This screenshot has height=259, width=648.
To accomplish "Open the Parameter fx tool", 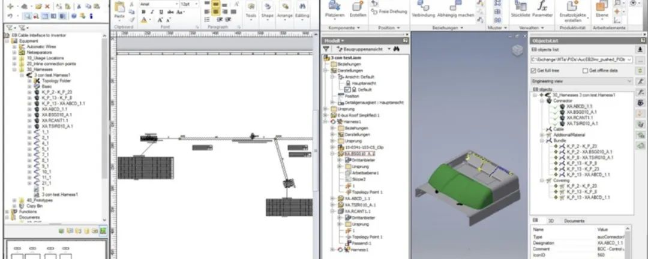I will pos(542,7).
